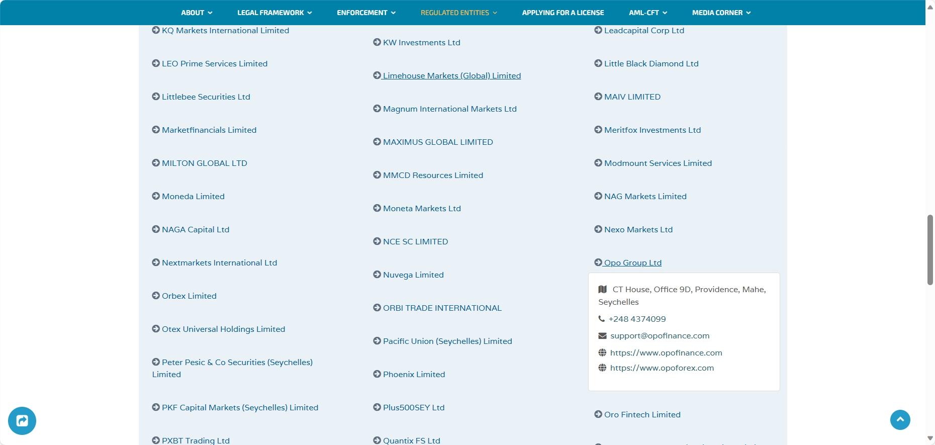Open Phoenix Limited entry
Viewport: 935px width, 445px height.
(x=414, y=374)
